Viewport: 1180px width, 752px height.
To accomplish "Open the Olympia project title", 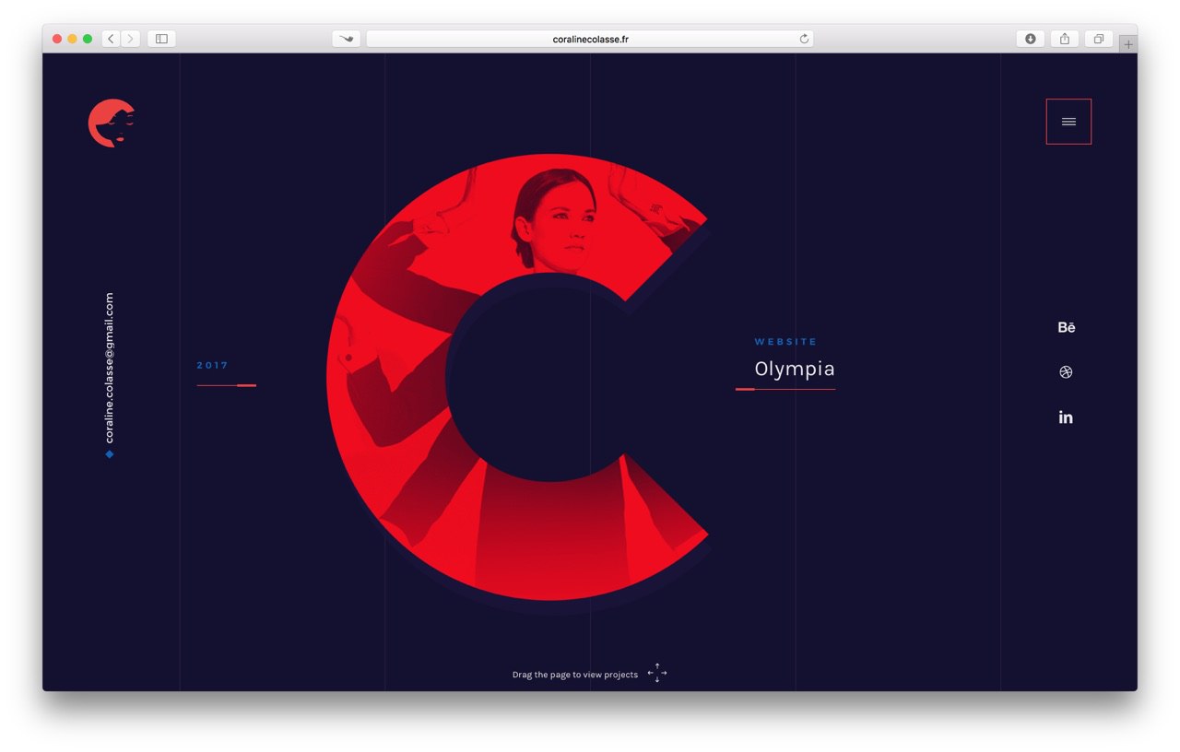I will [x=795, y=369].
